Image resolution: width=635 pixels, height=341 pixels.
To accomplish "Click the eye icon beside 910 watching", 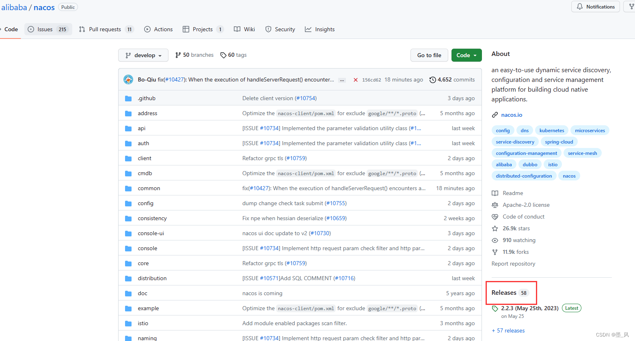I will (x=495, y=240).
